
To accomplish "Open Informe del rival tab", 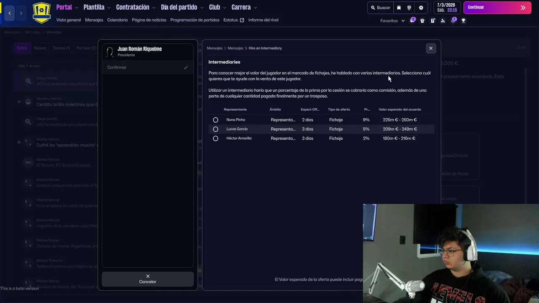I will (x=263, y=20).
